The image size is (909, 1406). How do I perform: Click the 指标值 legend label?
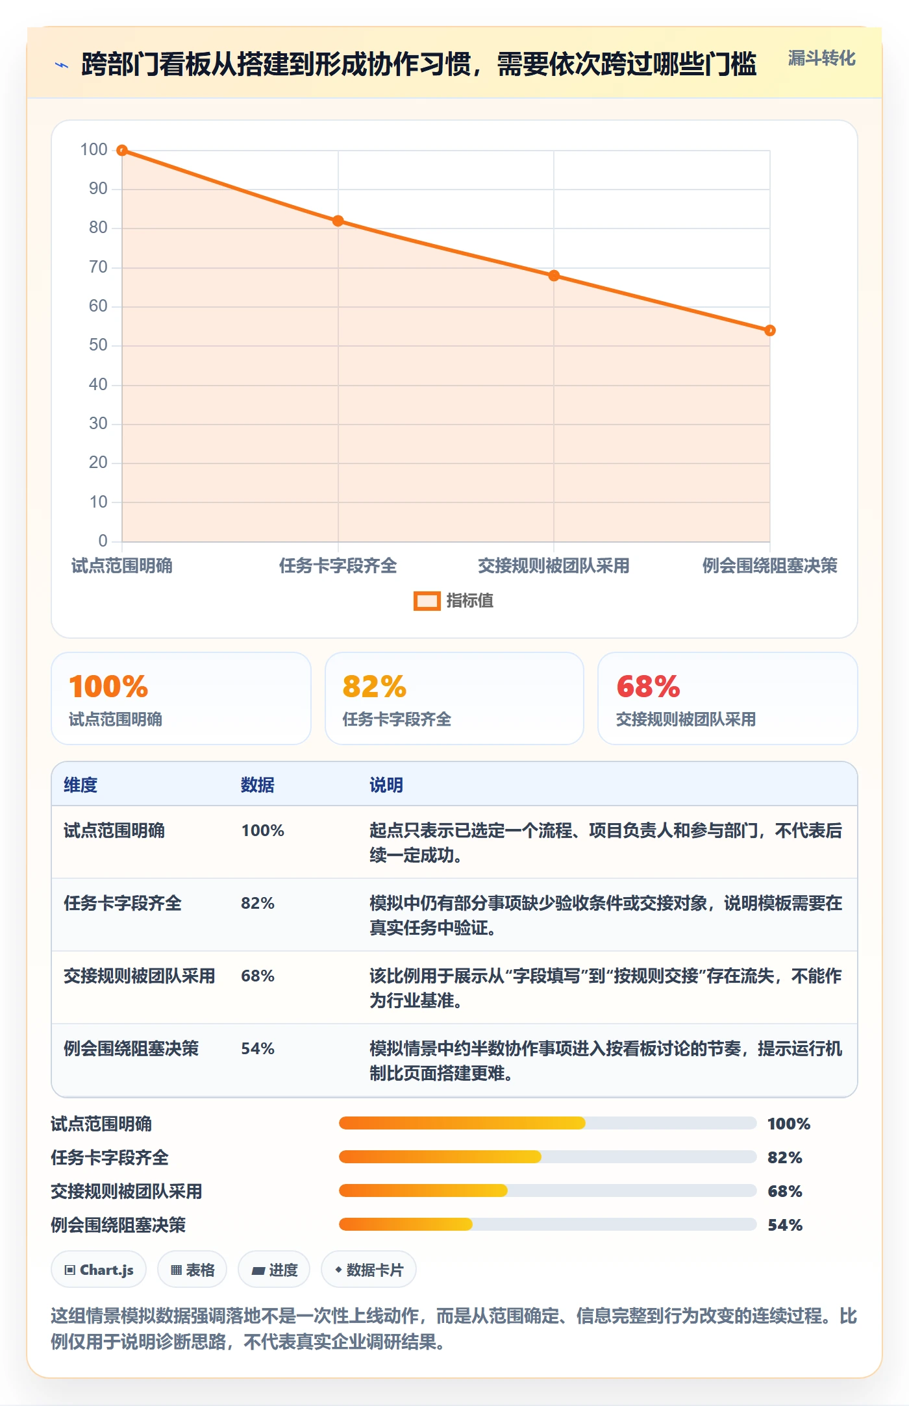coord(469,601)
